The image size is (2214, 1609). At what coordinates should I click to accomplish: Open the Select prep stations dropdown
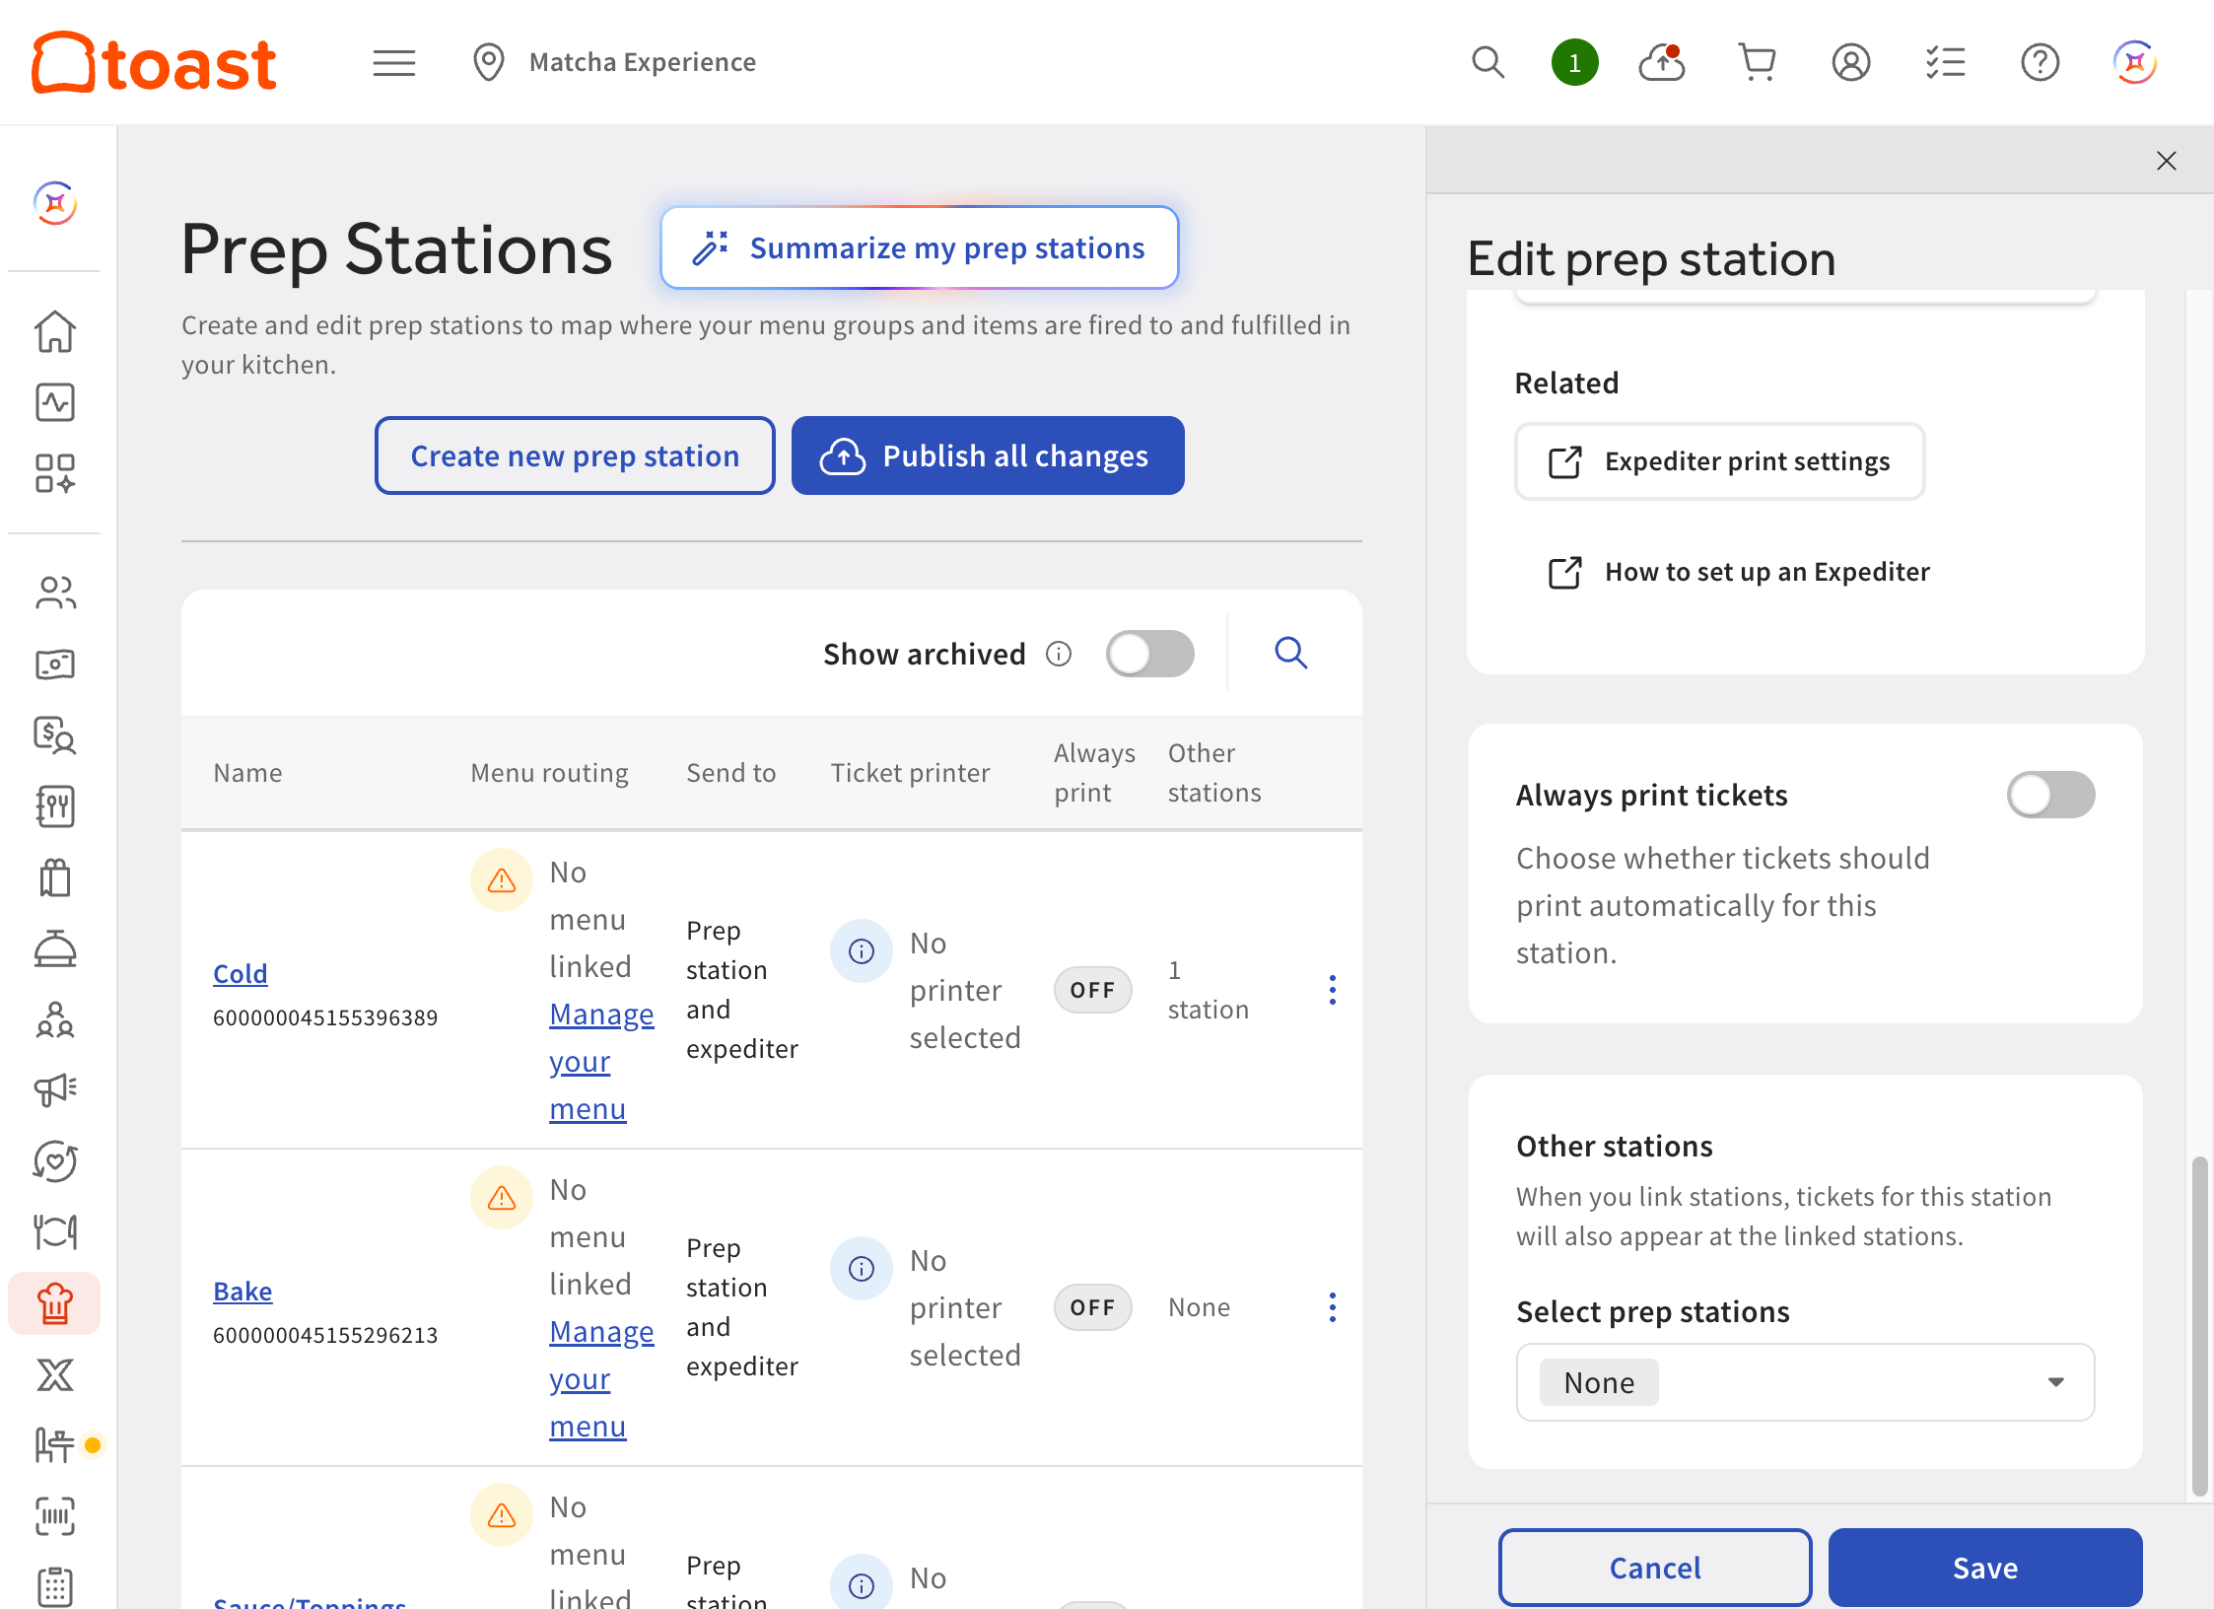tap(1806, 1382)
